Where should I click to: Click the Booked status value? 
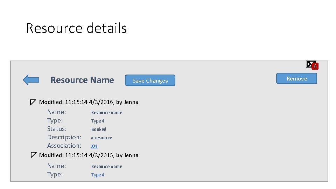[x=99, y=129]
